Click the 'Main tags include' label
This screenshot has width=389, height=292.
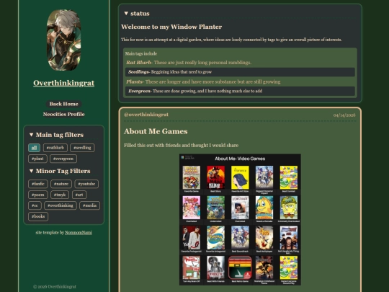[x=141, y=53]
